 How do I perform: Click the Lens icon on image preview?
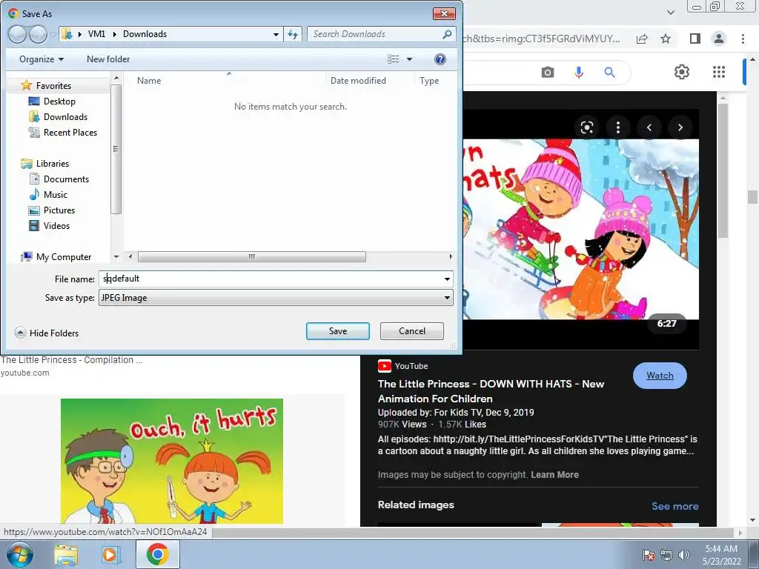pyautogui.click(x=587, y=127)
